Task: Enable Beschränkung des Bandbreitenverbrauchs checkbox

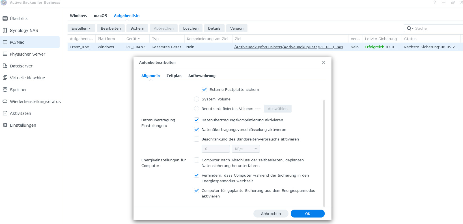Action: [x=197, y=139]
